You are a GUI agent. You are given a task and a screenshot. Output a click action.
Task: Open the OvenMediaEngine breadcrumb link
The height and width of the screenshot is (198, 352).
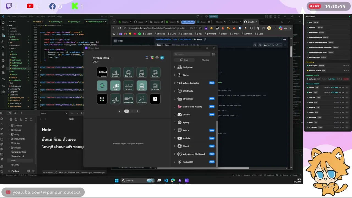point(163,39)
